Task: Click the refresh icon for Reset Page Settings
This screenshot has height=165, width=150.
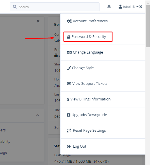Action: 69,131
